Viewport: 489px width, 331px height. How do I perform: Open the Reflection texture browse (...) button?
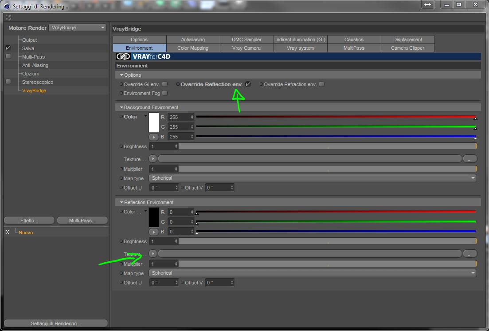coord(469,253)
